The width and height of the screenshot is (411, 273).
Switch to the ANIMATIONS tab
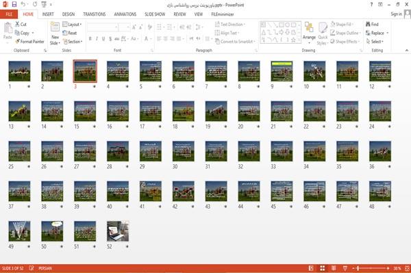click(x=125, y=14)
